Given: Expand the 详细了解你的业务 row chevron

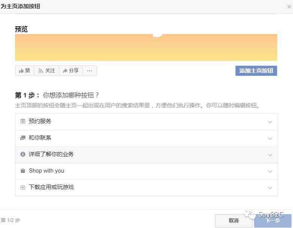Looking at the screenshot, I should pos(270,155).
